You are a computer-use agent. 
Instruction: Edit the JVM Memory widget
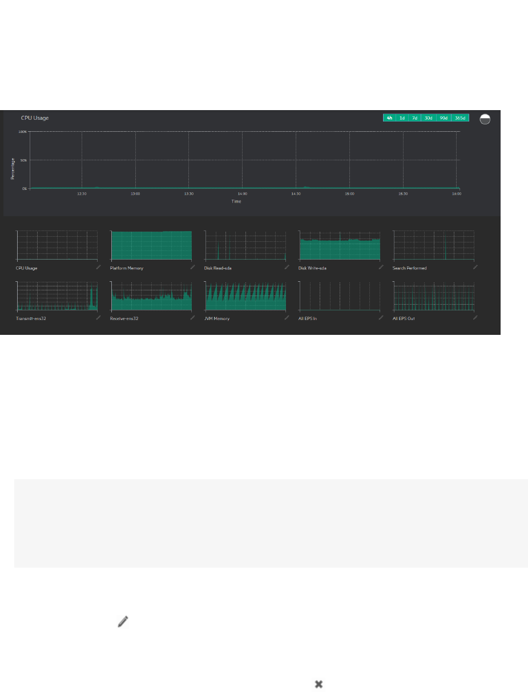pyautogui.click(x=287, y=317)
